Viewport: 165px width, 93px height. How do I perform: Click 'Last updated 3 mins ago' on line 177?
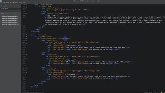click(98, 78)
